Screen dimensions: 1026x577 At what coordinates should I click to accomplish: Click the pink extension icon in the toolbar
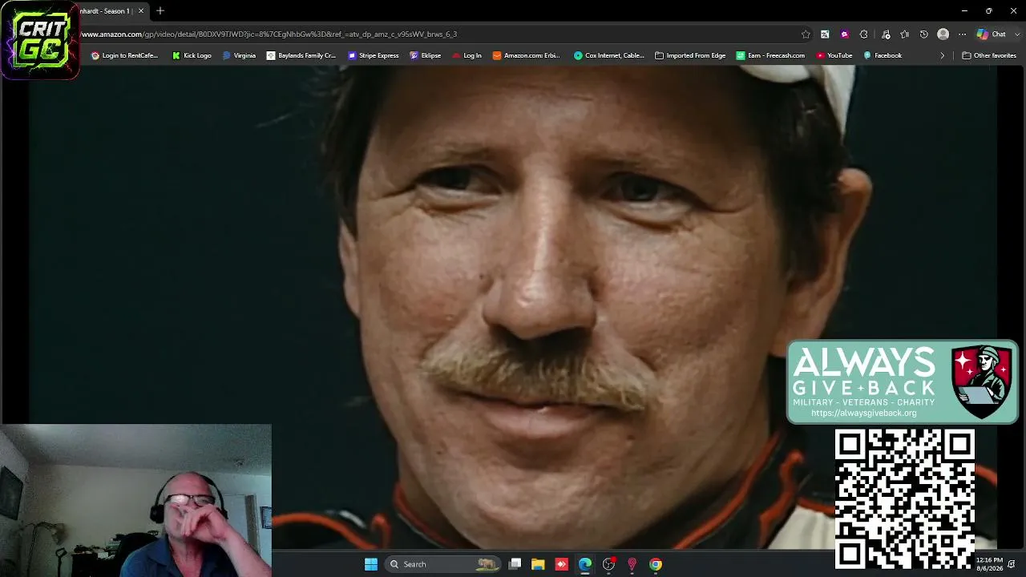(x=844, y=34)
